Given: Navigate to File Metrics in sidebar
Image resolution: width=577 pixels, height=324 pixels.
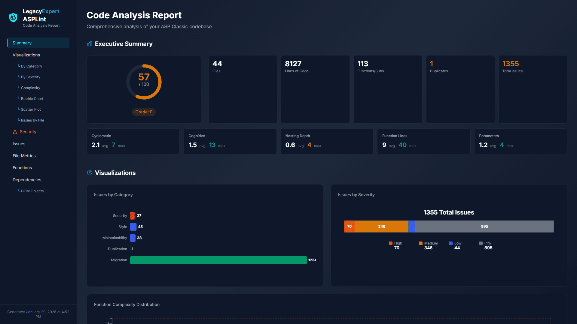Looking at the screenshot, I should (x=24, y=156).
